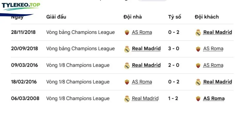Open Real Madrid home link in 20/09/2018 row
Viewport: 235px width, 117px height.
146,49
